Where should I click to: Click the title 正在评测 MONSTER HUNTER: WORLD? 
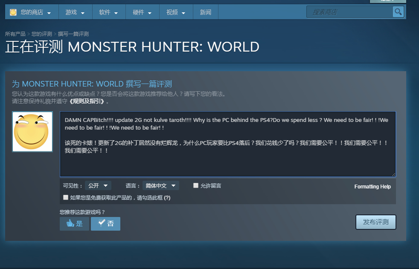click(132, 47)
